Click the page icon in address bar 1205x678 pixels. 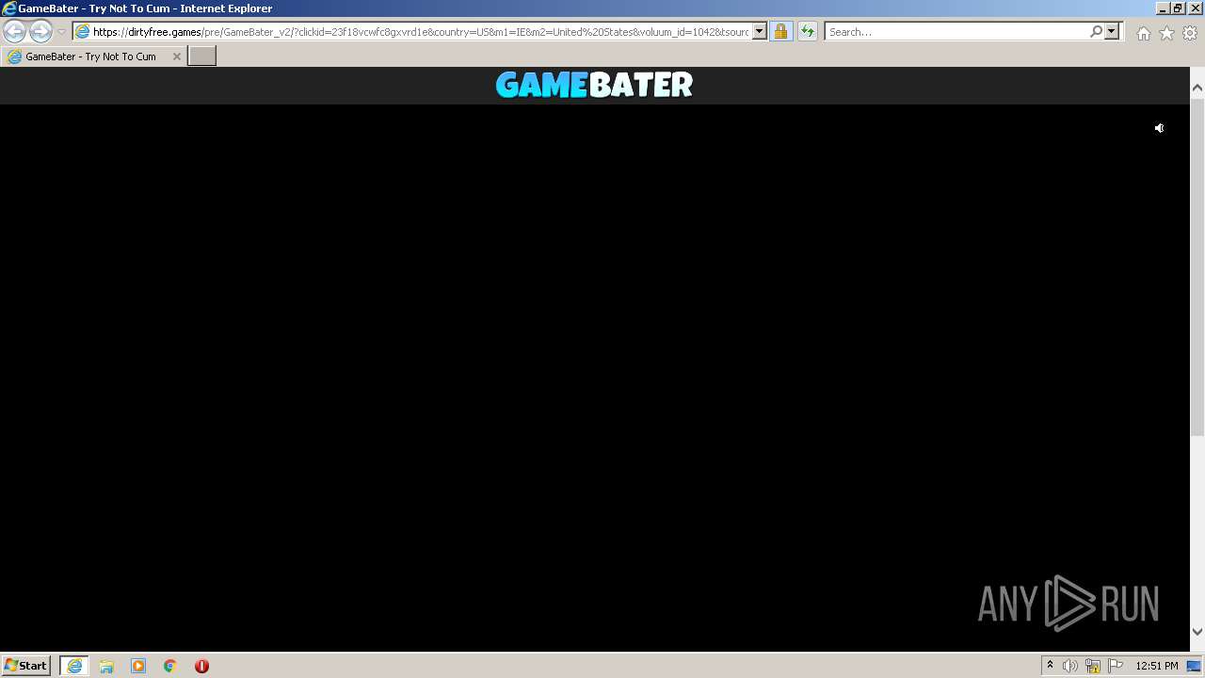click(x=83, y=32)
